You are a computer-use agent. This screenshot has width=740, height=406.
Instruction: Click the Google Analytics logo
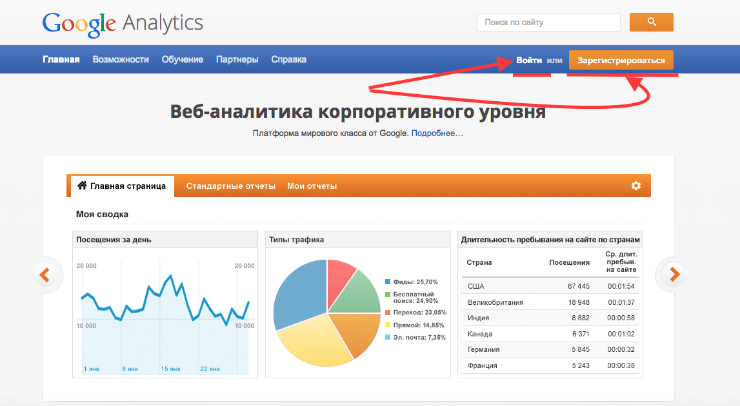(123, 24)
